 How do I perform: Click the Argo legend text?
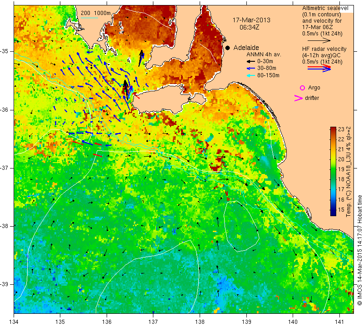pos(314,88)
